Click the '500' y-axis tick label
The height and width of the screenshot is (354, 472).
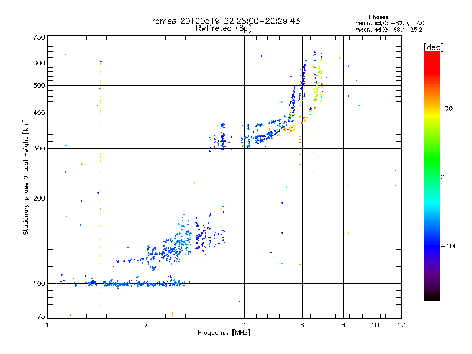point(39,86)
